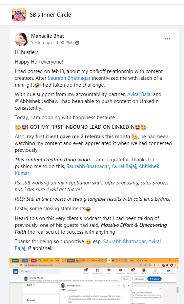Click the LinkedIn logo in the attached screenshot
184x304 pixels.
(x=15, y=271)
